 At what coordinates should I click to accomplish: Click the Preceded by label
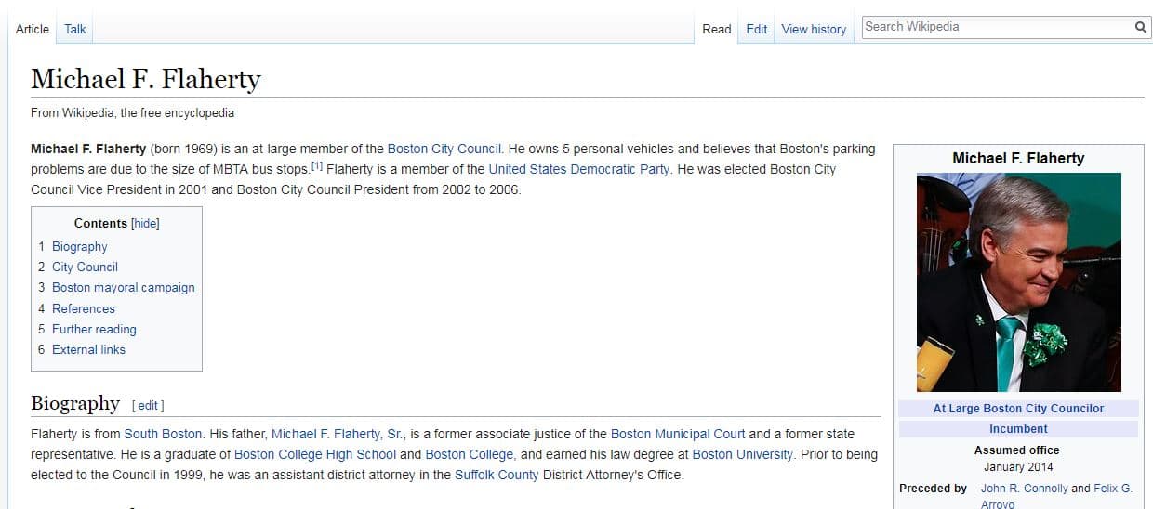pyautogui.click(x=933, y=488)
